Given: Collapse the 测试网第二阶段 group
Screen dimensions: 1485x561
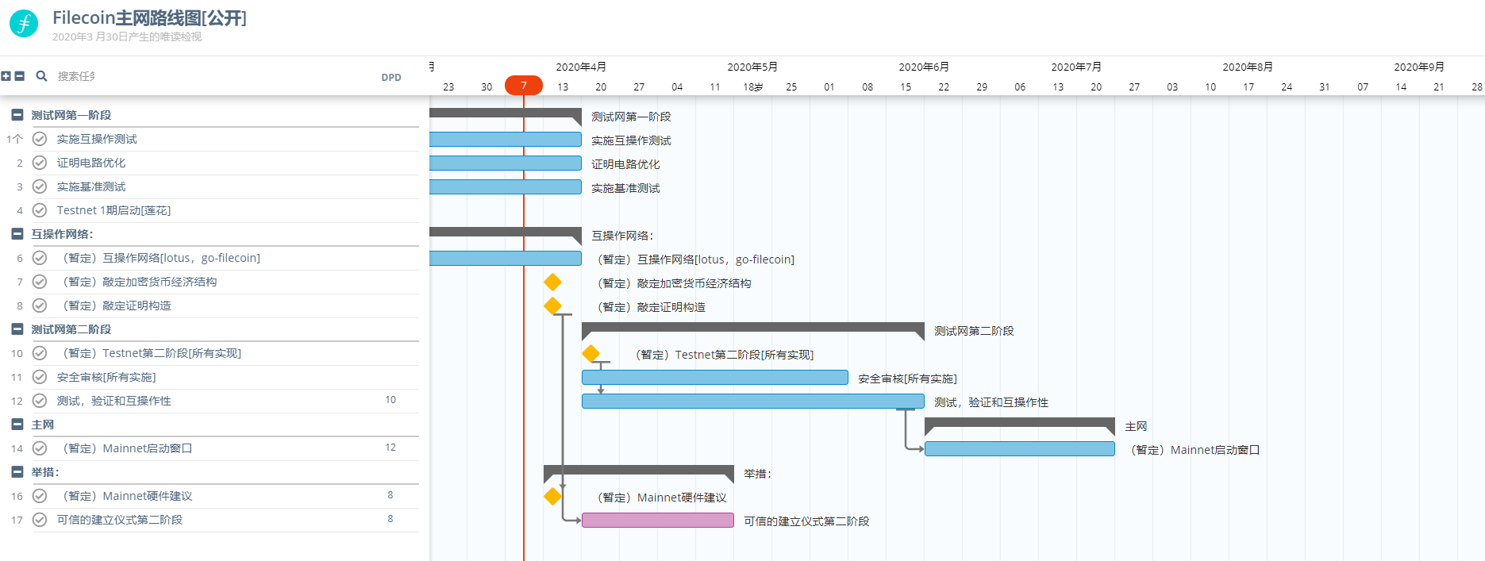Looking at the screenshot, I should pos(17,329).
